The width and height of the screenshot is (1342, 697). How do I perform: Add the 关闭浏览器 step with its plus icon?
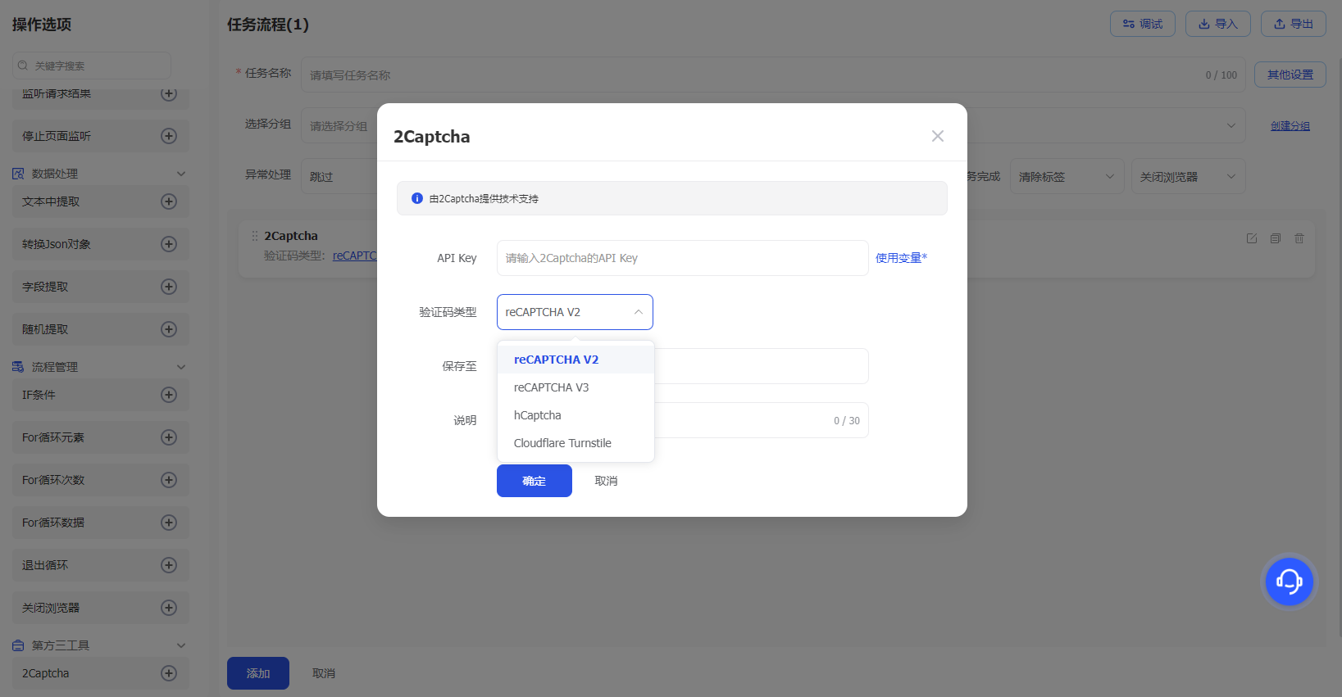[169, 608]
